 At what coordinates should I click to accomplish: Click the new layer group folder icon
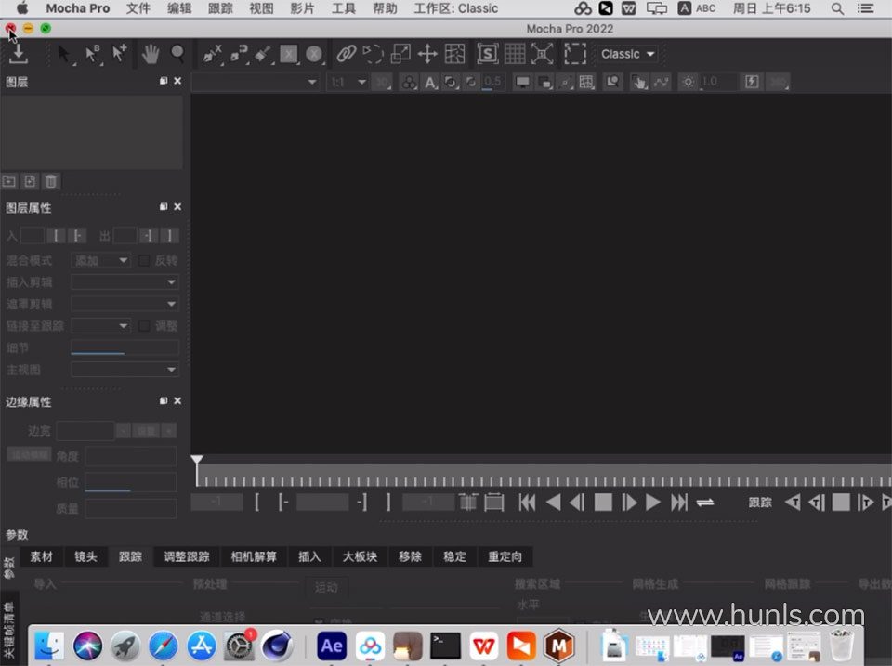click(9, 182)
